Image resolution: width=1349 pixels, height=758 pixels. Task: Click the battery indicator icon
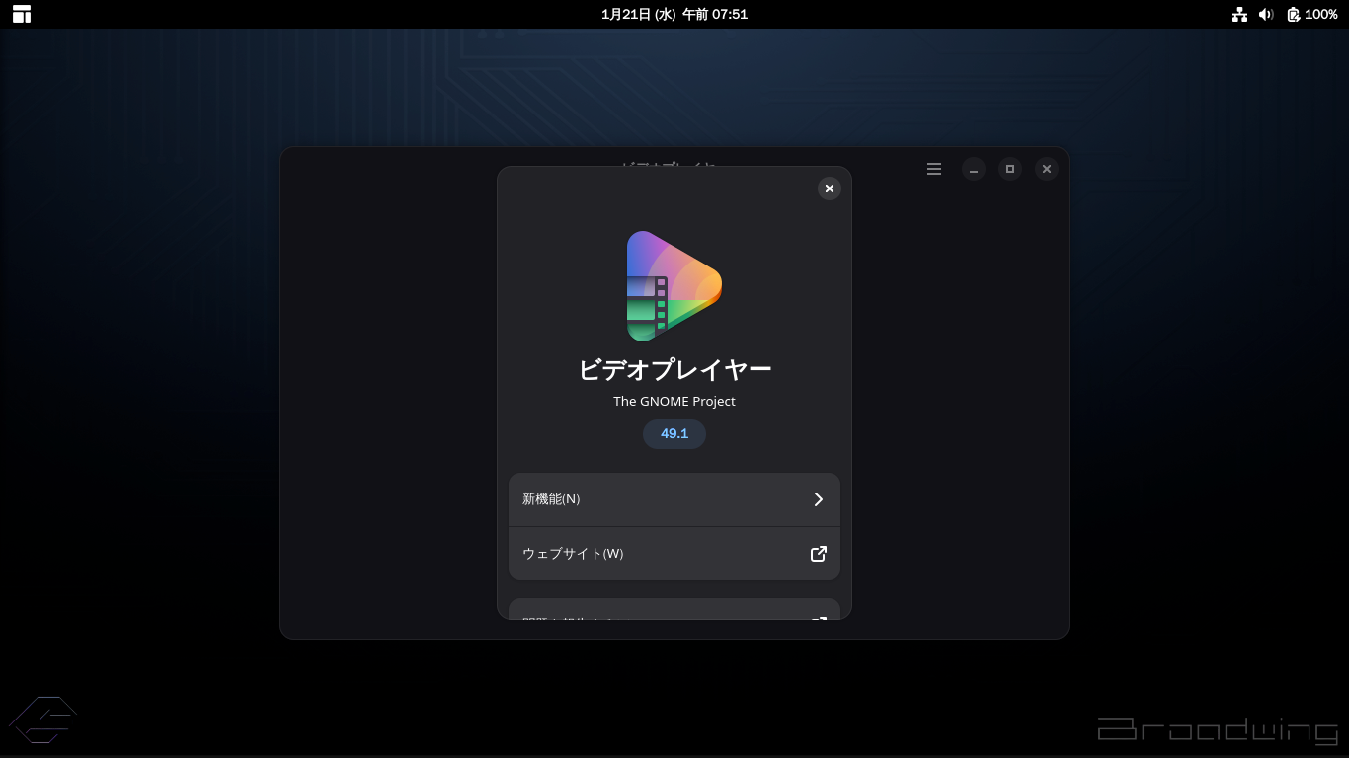(x=1294, y=14)
